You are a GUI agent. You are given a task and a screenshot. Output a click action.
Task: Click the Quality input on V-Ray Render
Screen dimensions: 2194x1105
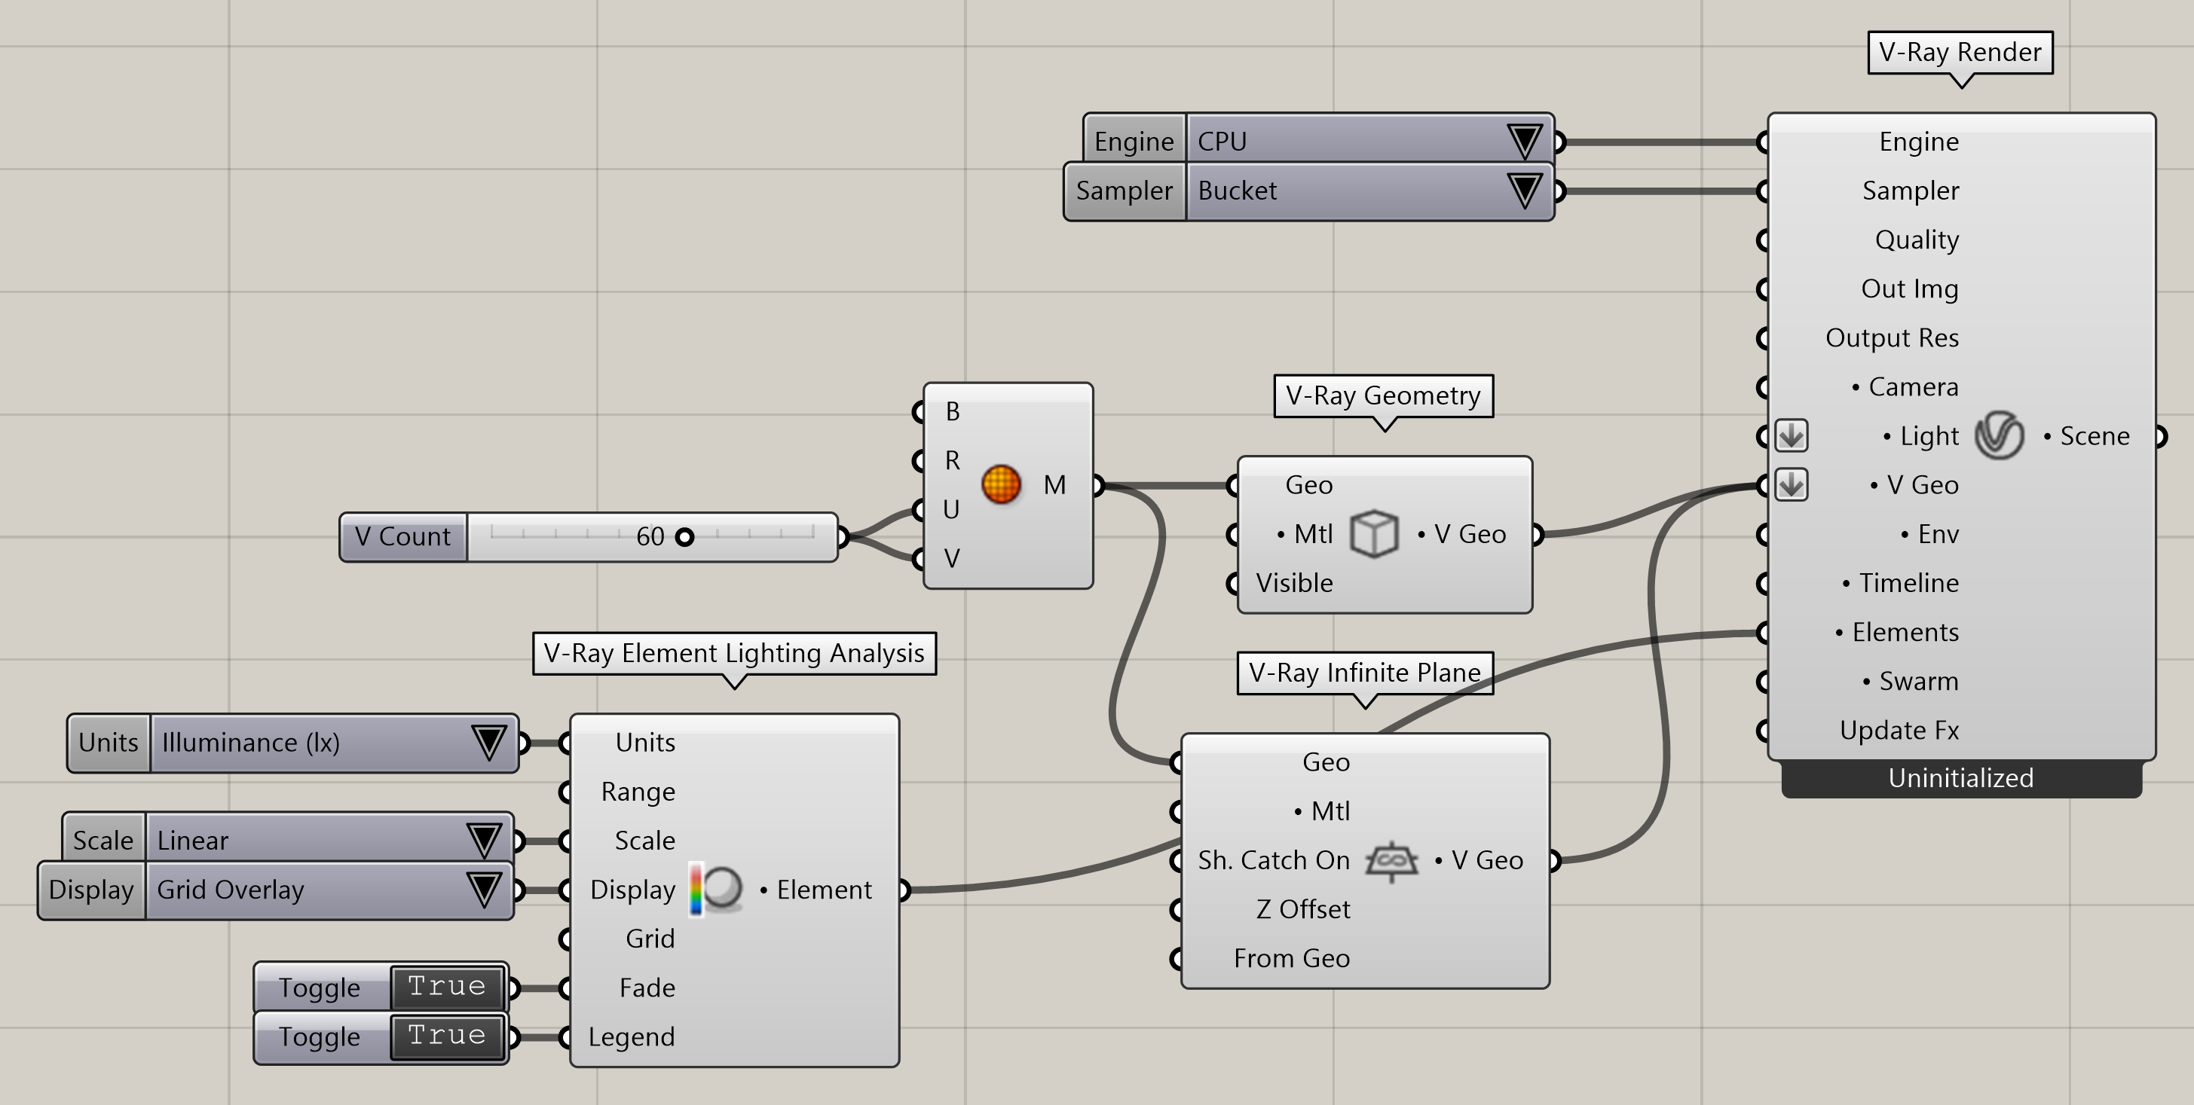tap(1917, 240)
